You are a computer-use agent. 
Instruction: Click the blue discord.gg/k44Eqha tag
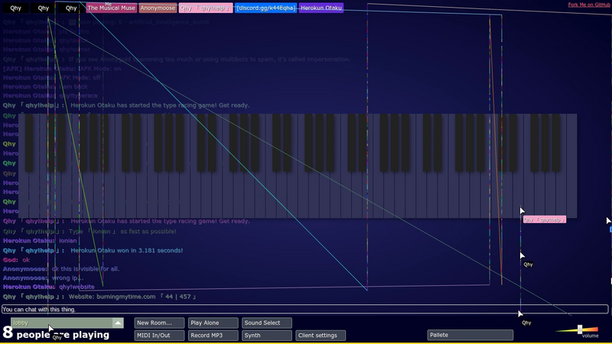click(265, 8)
